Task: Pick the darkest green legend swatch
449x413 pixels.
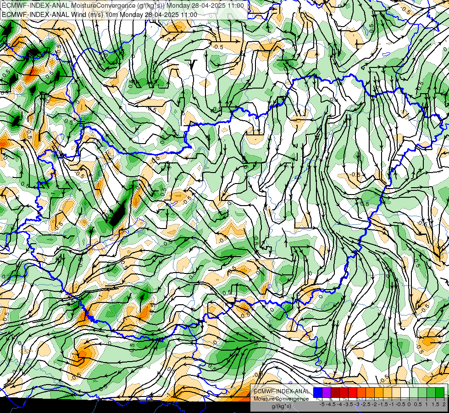Action: 440,393
